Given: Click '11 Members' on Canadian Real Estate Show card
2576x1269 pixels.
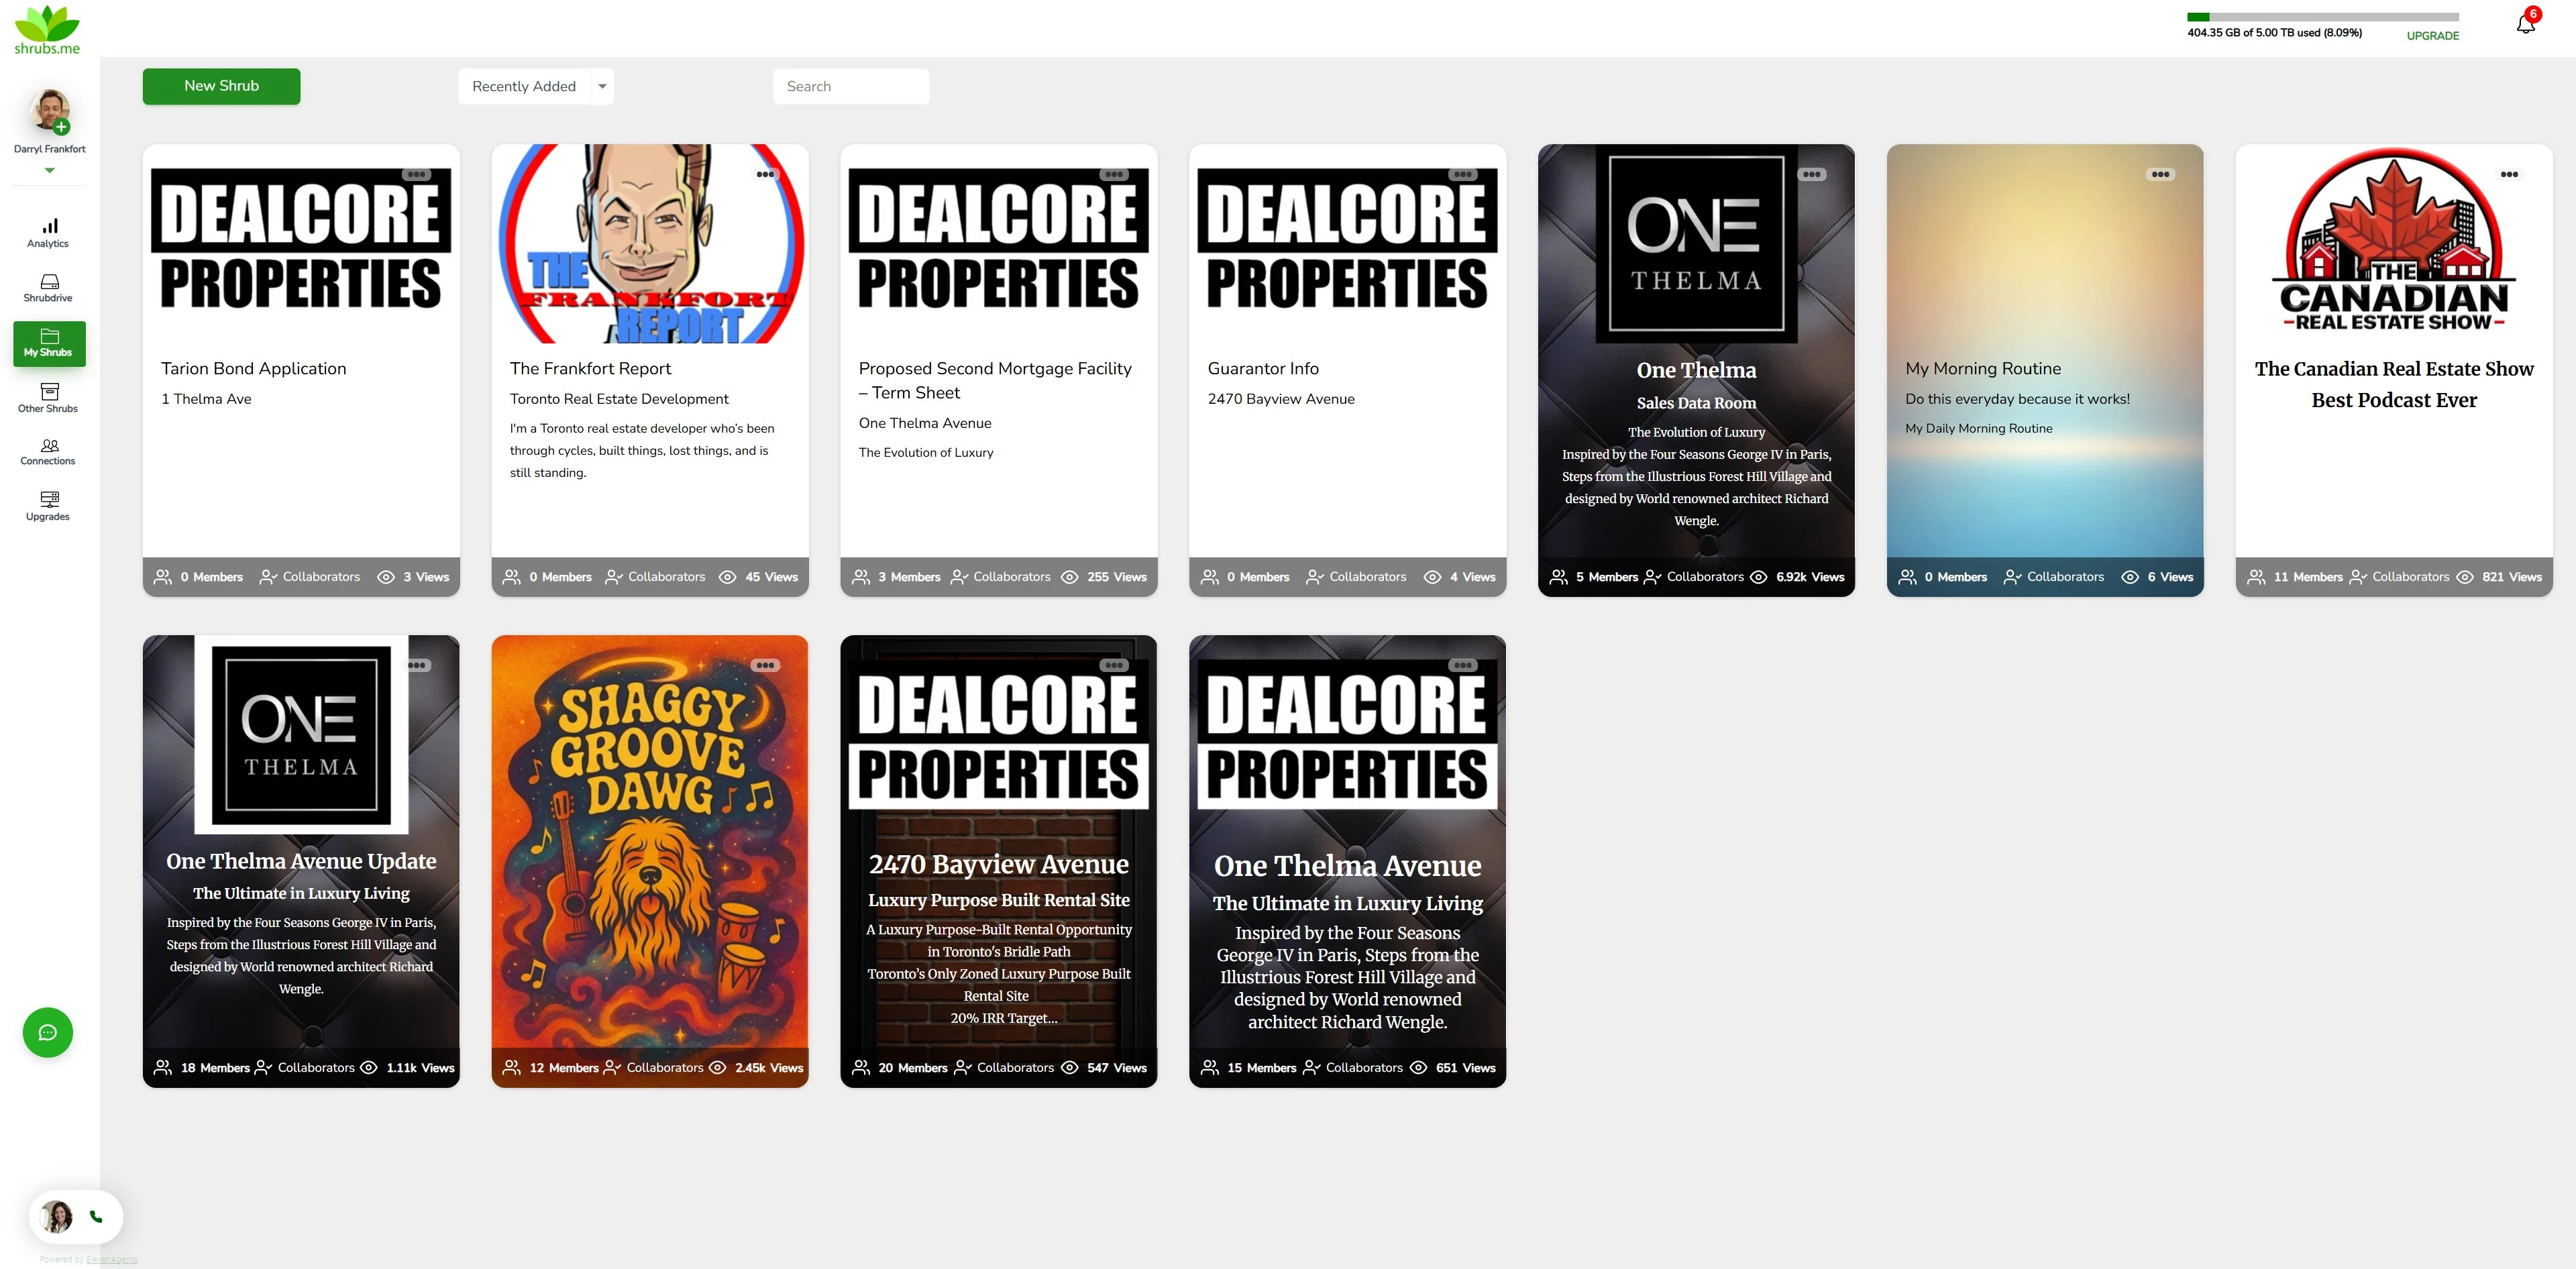Looking at the screenshot, I should tap(2308, 577).
